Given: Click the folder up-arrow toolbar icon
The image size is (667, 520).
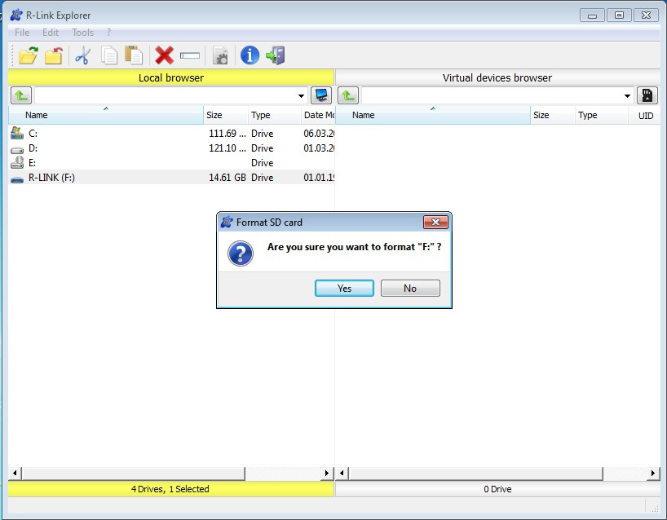Looking at the screenshot, I should point(54,55).
